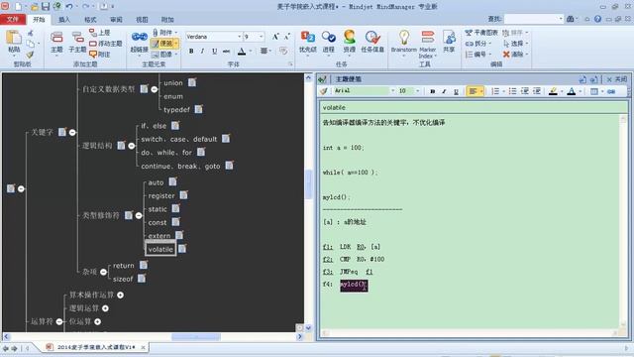
Task: Click the notes panel increase indent icon
Action: (x=537, y=91)
